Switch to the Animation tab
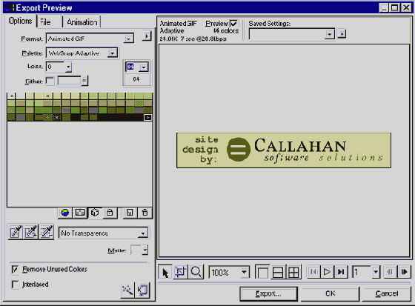 82,22
